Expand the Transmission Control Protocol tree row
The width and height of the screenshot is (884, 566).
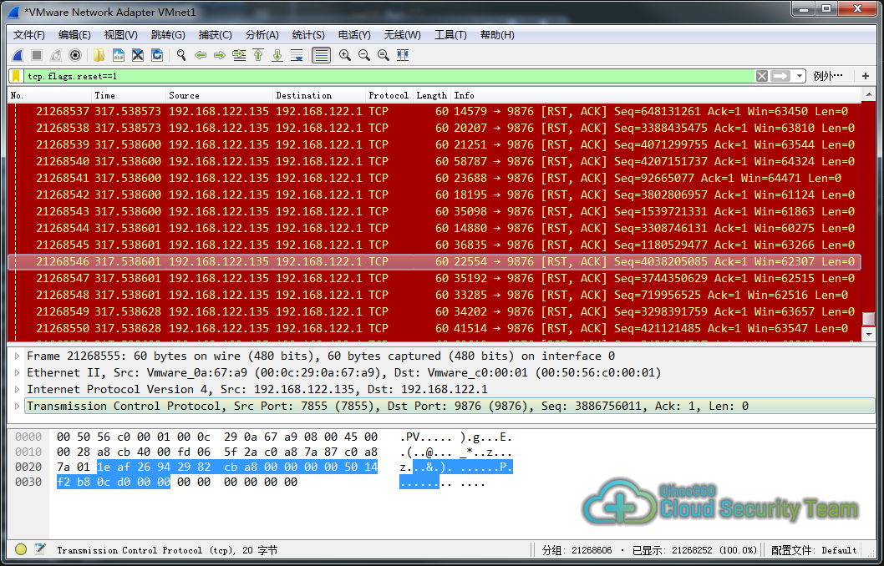tap(18, 406)
